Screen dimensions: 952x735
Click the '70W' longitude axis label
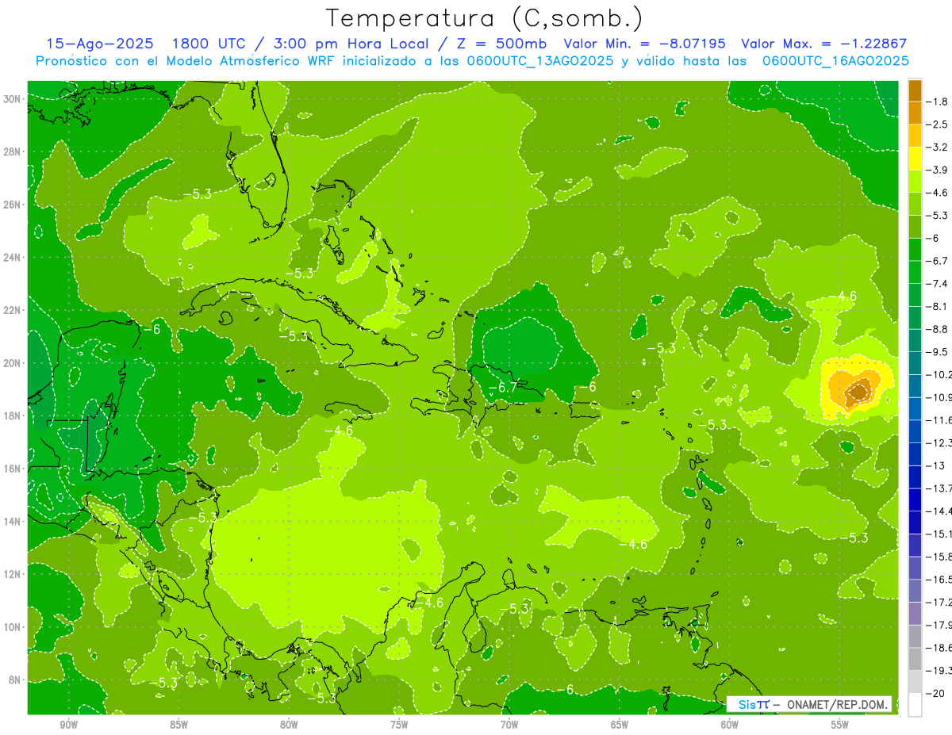click(509, 725)
